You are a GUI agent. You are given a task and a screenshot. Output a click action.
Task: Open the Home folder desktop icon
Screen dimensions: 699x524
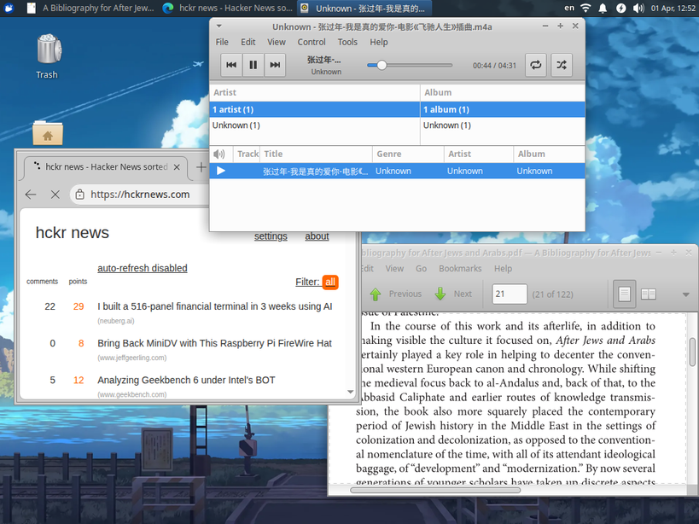48,133
